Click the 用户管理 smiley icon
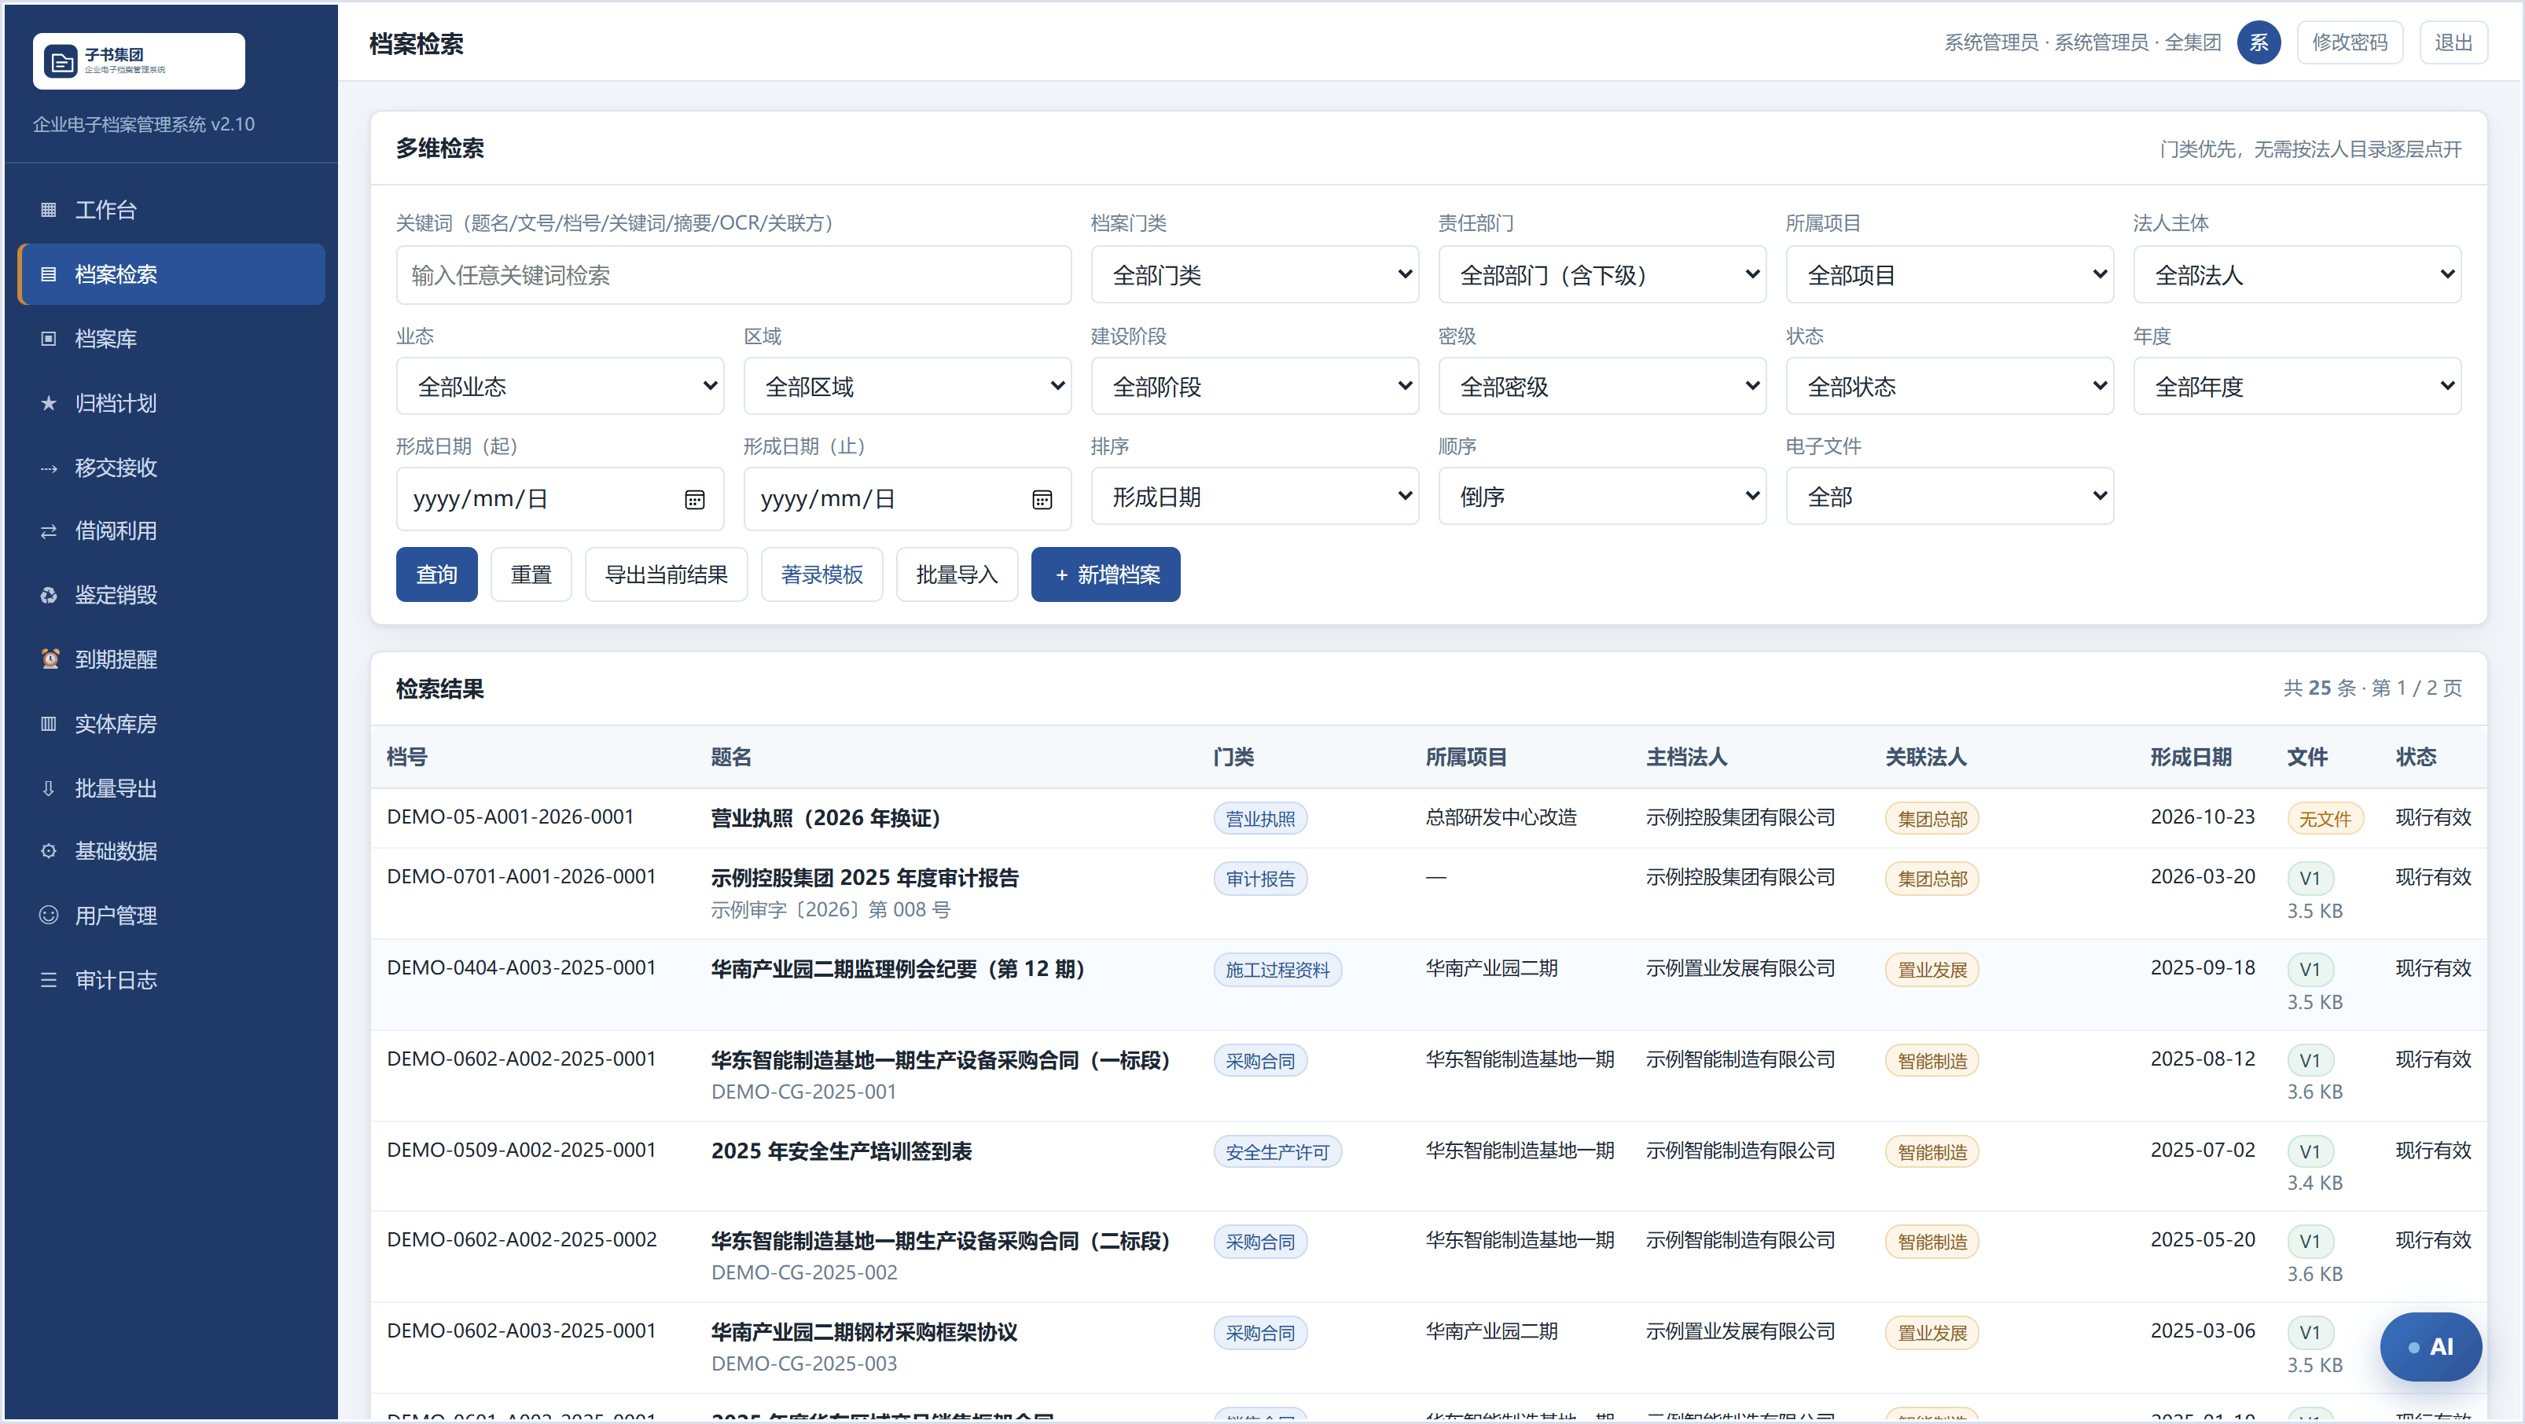The height and width of the screenshot is (1424, 2525). 48,916
